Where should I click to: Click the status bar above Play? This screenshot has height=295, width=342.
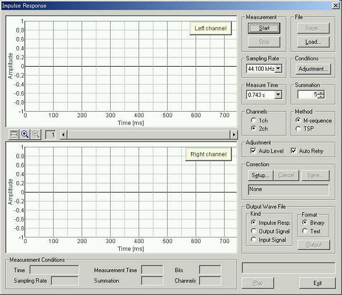click(x=288, y=268)
